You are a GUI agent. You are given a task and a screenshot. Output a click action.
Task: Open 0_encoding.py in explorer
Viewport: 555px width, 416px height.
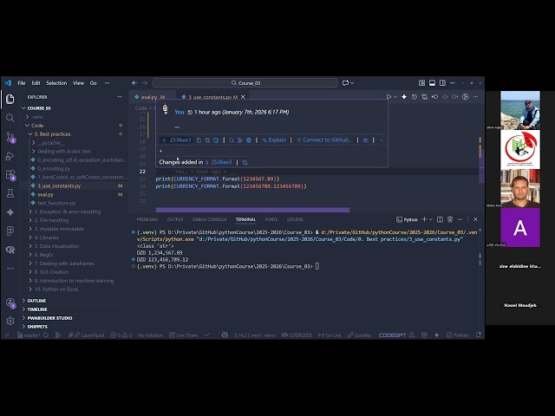pyautogui.click(x=54, y=169)
